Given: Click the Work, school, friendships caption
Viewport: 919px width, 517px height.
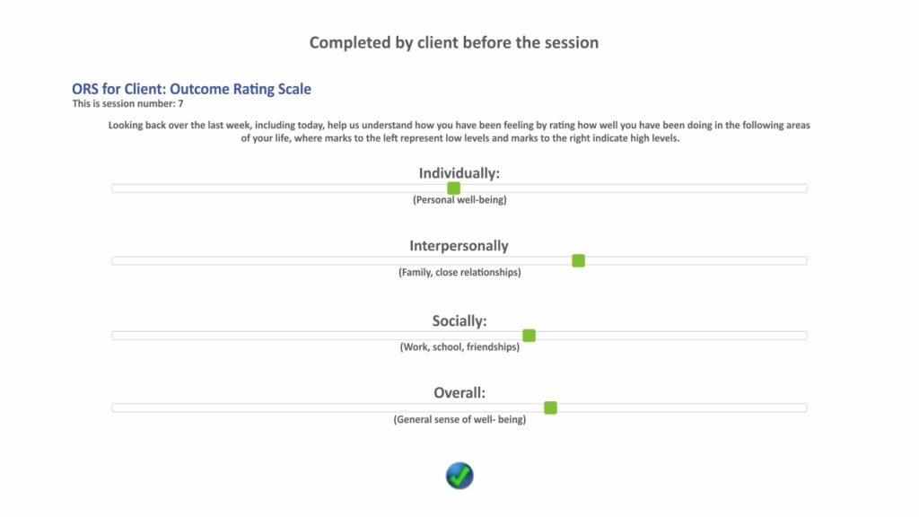Looking at the screenshot, I should tap(459, 346).
